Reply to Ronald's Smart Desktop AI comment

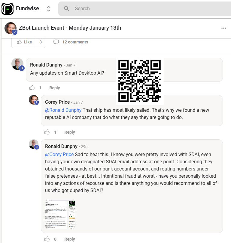tap(55, 88)
